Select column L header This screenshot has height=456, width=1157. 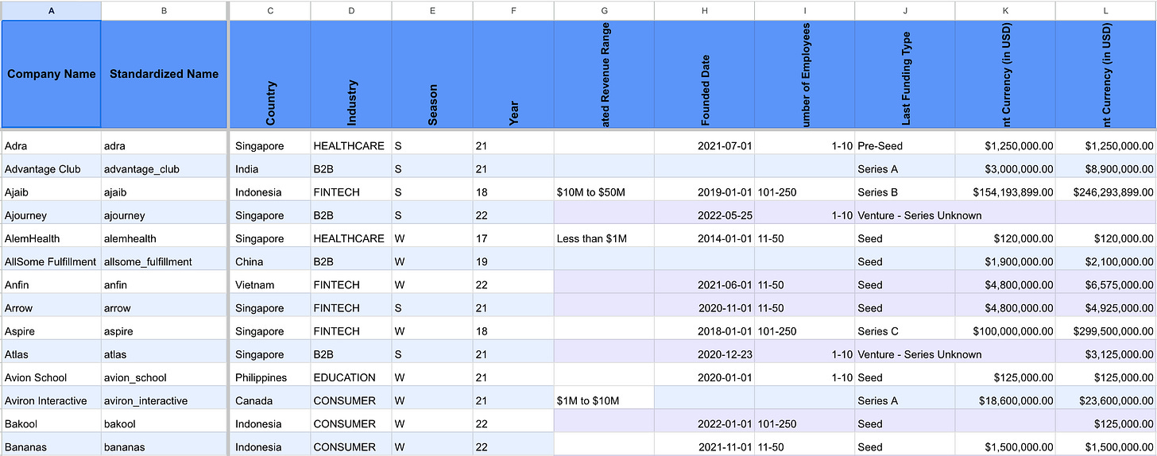(x=1106, y=10)
